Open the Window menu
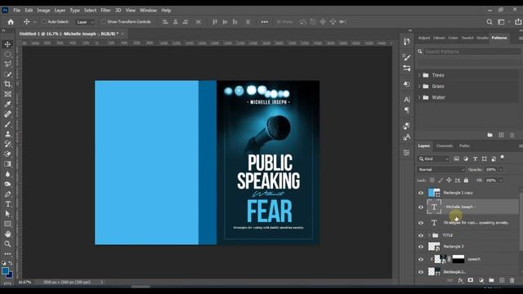Image resolution: width=523 pixels, height=294 pixels. pos(149,11)
